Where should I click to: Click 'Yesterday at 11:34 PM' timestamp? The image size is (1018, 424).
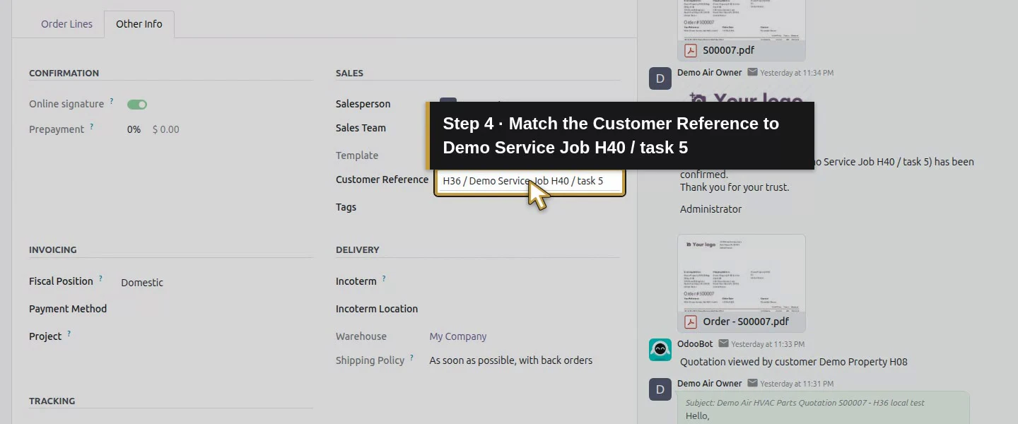pyautogui.click(x=797, y=73)
